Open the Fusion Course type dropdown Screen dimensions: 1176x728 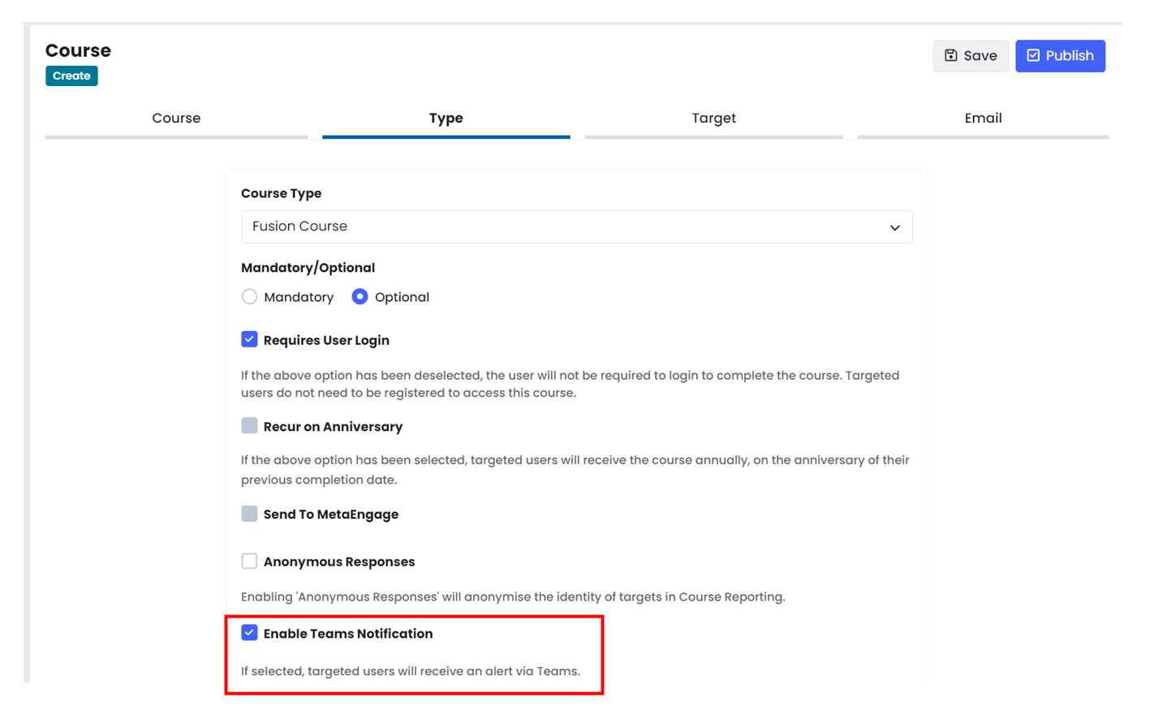(576, 226)
